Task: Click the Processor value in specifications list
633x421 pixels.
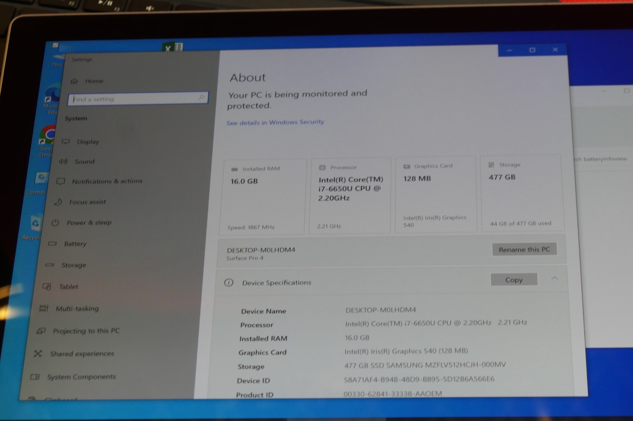Action: click(436, 323)
